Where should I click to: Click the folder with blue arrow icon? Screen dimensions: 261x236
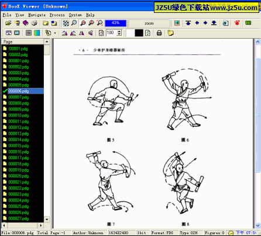(54, 23)
